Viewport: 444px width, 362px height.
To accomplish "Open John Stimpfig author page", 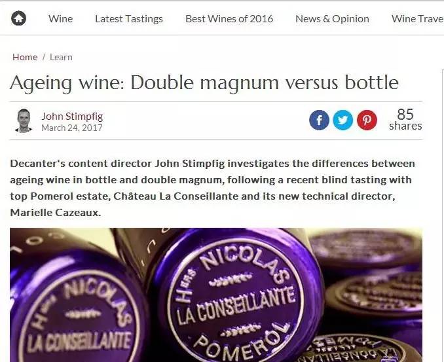I will point(72,116).
